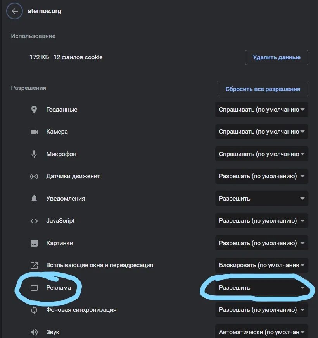Go back with the arrow icon
Screen dimensions: 318x338
pyautogui.click(x=14, y=11)
